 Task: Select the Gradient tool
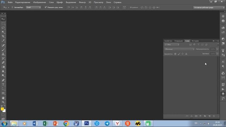click(x=3, y=67)
